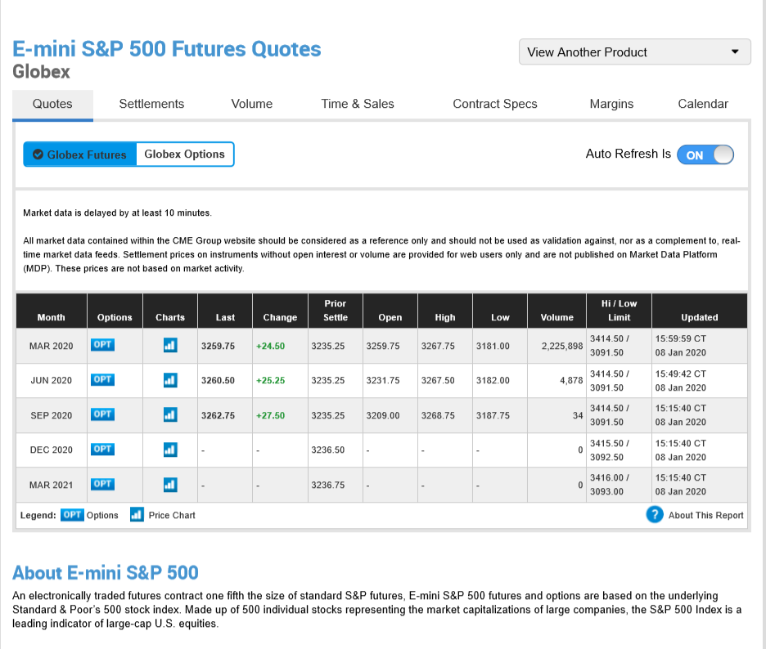The height and width of the screenshot is (649, 766).
Task: Click the open value 3209.00
Action: tap(383, 415)
